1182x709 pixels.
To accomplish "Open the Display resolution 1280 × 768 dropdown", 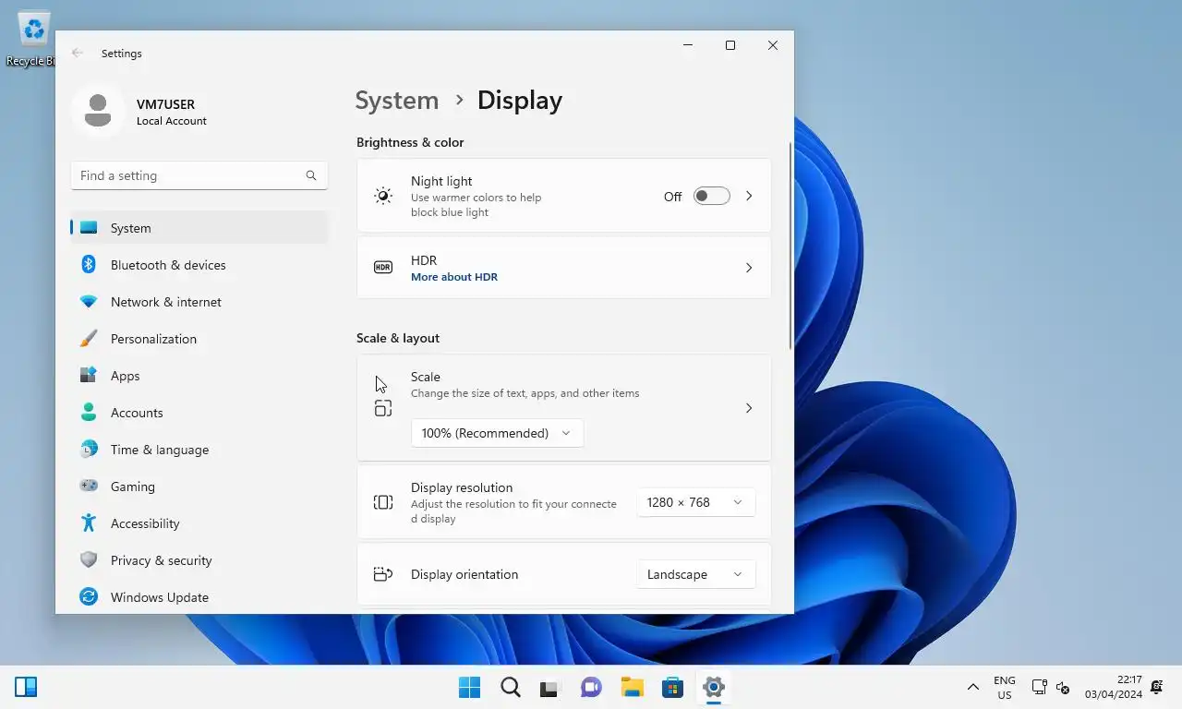I will tap(695, 502).
